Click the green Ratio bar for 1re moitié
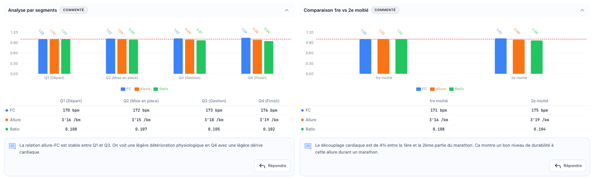 [x=401, y=57]
